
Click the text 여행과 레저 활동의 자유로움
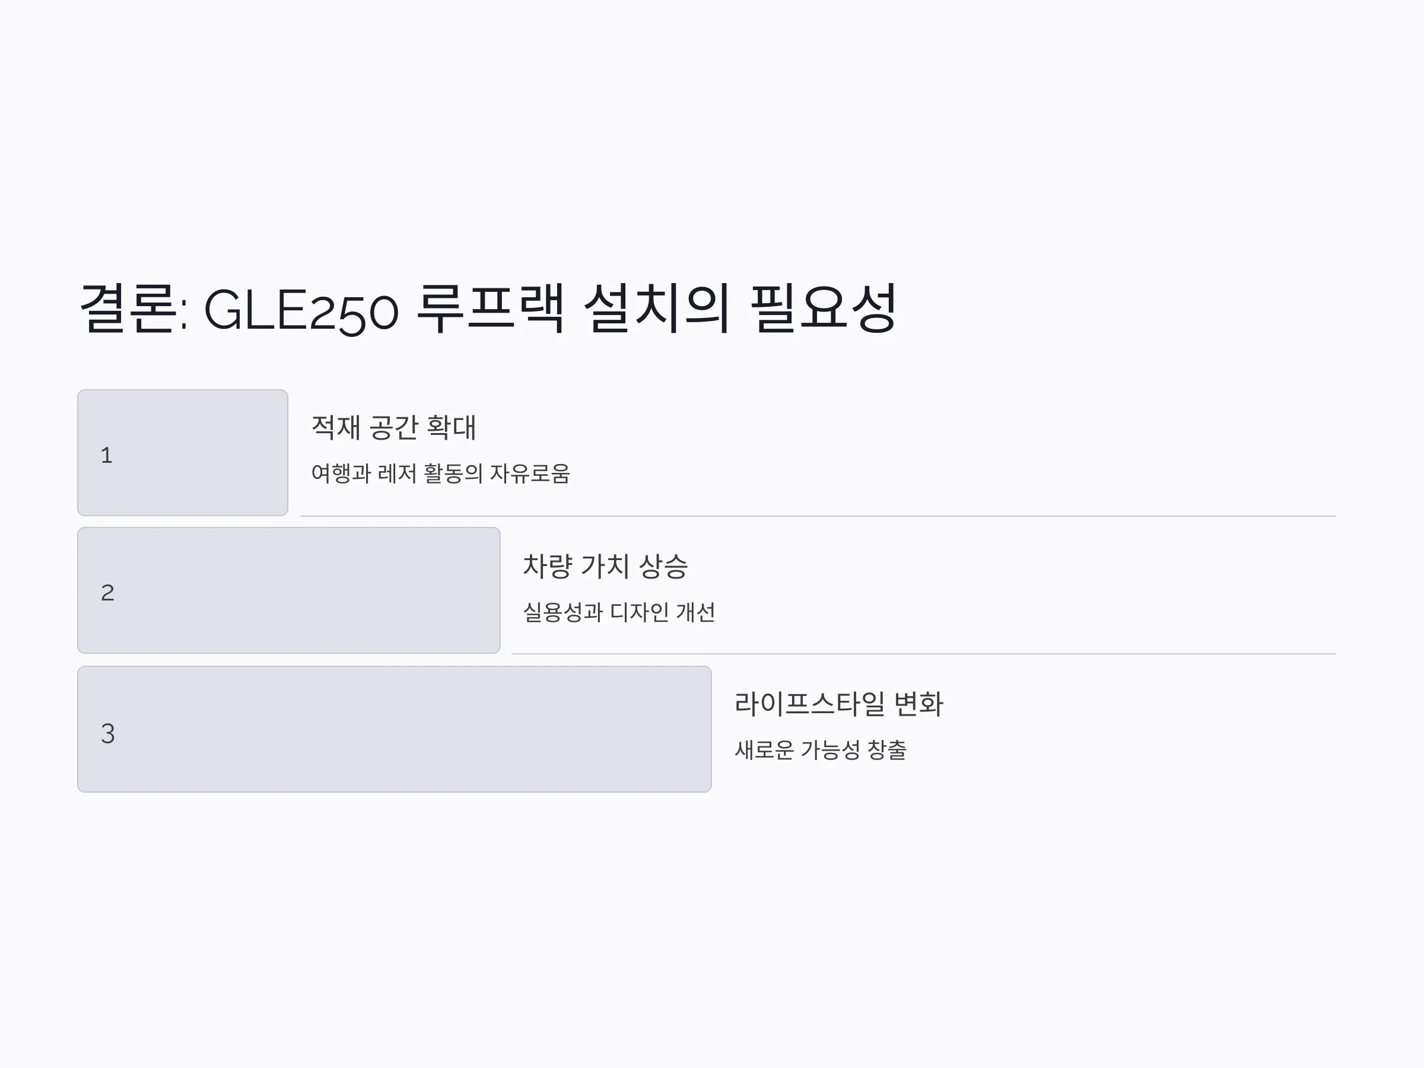click(441, 473)
